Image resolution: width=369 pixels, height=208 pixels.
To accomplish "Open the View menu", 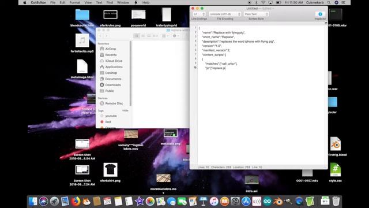I will (88, 2).
